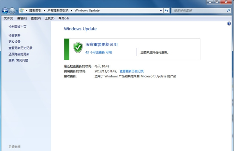This screenshot has height=151, width=234.
Task: Open 更新: 常见问题 link
Action: pyautogui.click(x=18, y=60)
